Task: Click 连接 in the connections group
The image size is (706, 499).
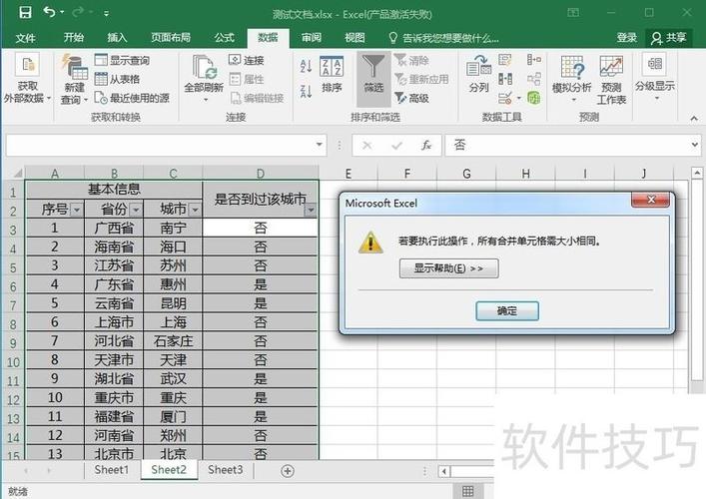Action: point(247,60)
